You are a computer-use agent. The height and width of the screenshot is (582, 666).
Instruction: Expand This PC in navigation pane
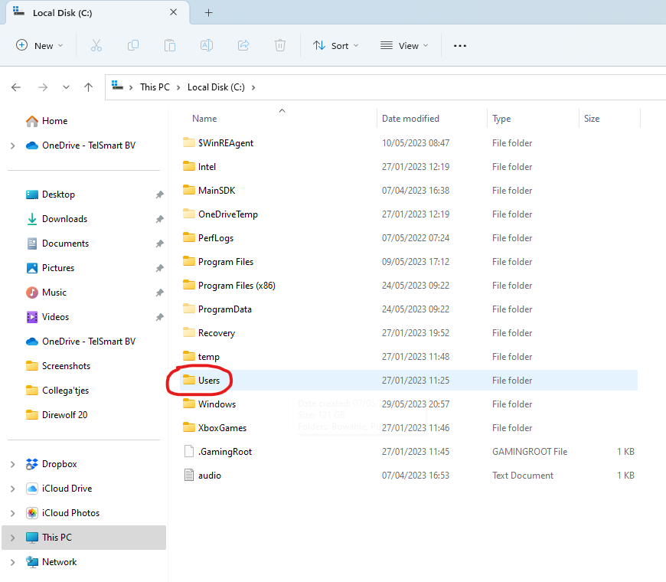[x=12, y=538]
